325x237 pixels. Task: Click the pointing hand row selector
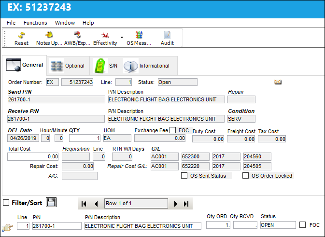click(x=7, y=227)
